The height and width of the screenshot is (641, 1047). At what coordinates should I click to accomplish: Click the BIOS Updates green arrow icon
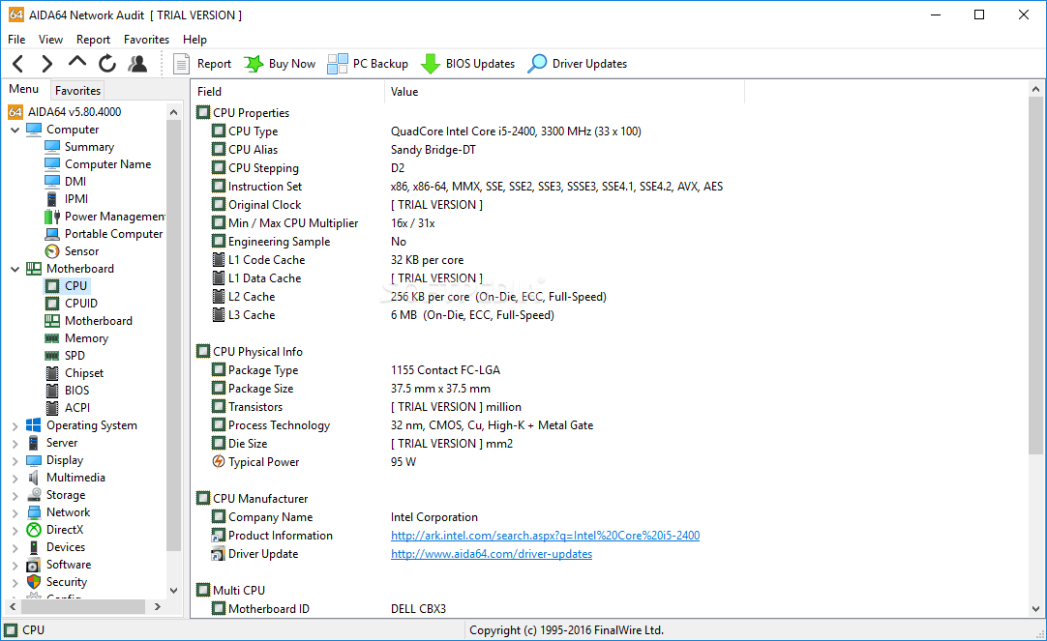coord(431,64)
